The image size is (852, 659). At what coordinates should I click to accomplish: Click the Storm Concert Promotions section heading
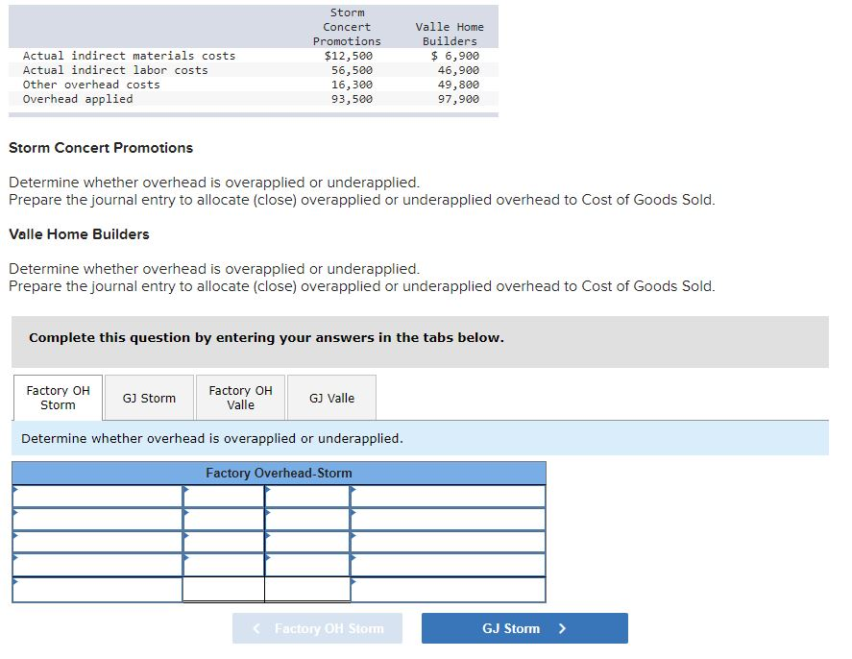(101, 148)
